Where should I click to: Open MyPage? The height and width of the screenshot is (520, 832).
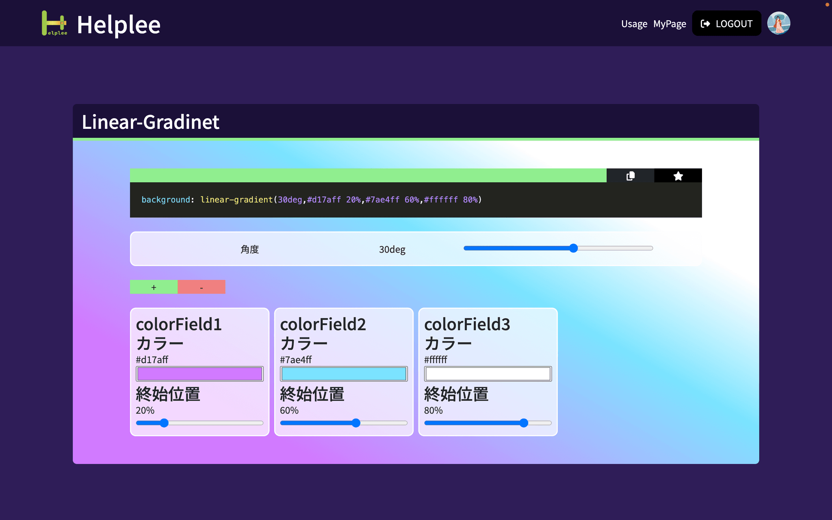pos(669,24)
